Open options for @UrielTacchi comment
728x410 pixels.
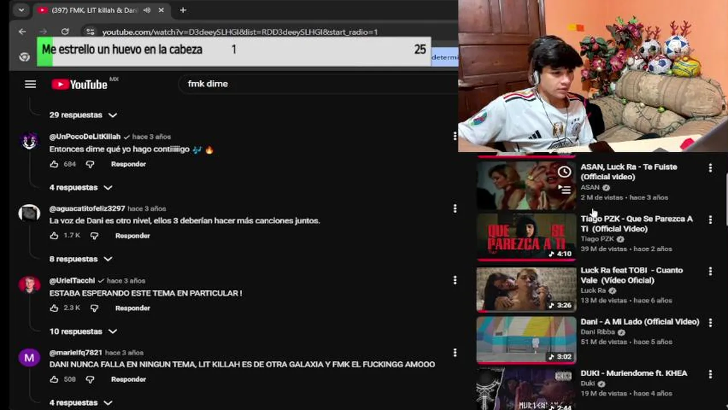(x=455, y=280)
